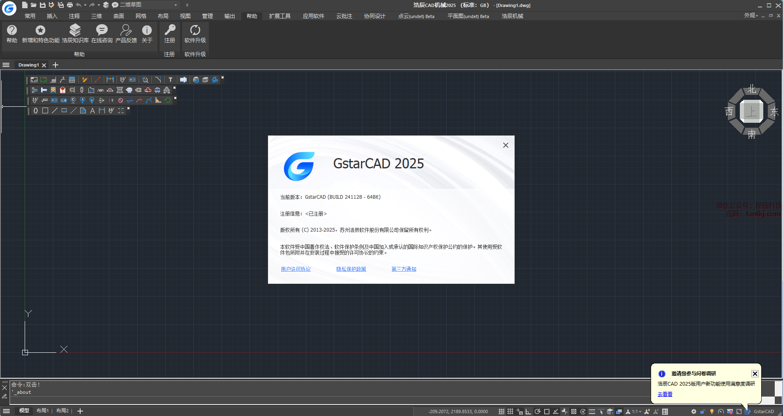Click the 软件升级 refresh icon
Screen dimensions: 783x416
(195, 30)
